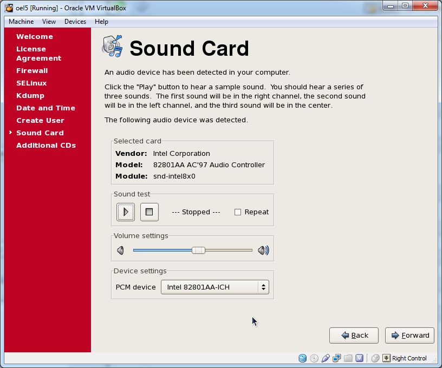
Task: Maximize the VirtualBox window
Action: pos(405,6)
